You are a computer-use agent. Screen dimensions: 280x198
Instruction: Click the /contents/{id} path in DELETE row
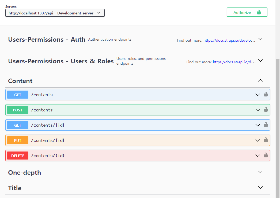(48, 156)
